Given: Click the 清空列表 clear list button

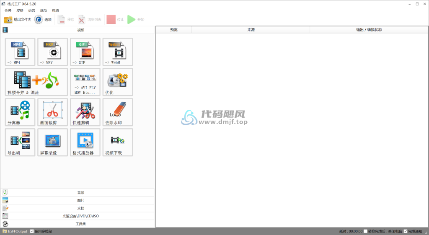Looking at the screenshot, I should click(x=90, y=19).
